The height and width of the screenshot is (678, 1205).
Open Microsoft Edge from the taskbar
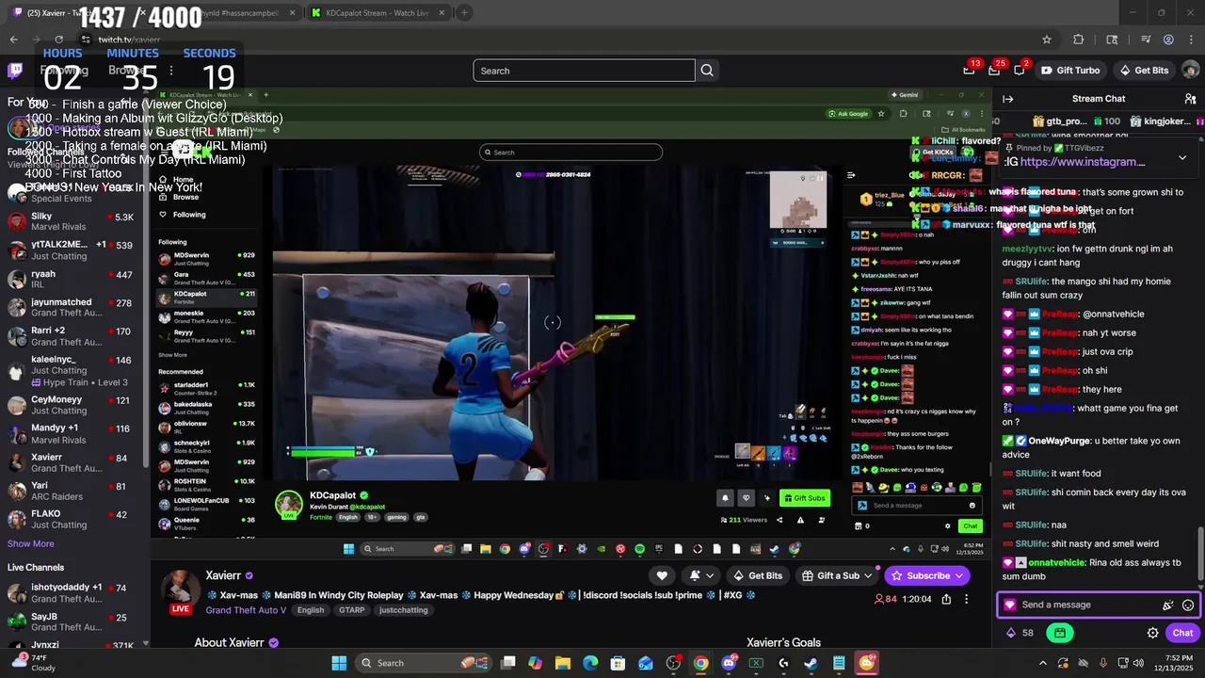(590, 663)
